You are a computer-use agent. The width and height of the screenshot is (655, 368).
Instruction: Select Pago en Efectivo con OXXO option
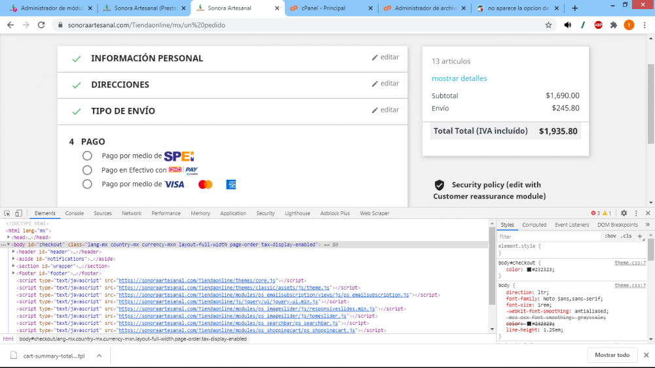87,170
